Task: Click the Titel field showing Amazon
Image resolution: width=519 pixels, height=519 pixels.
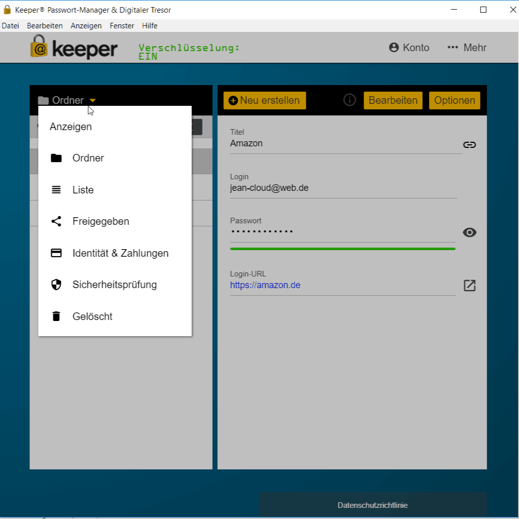Action: coord(345,143)
